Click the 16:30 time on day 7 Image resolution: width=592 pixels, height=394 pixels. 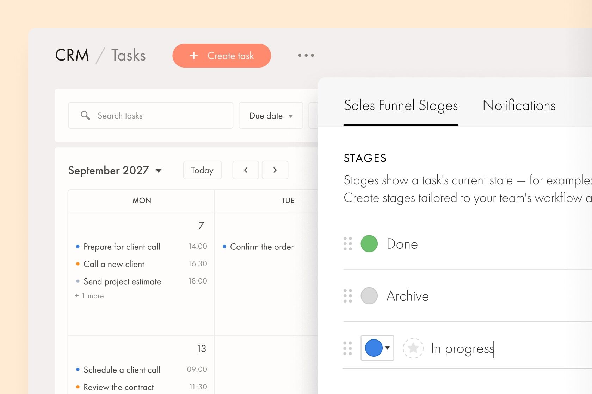tap(198, 263)
